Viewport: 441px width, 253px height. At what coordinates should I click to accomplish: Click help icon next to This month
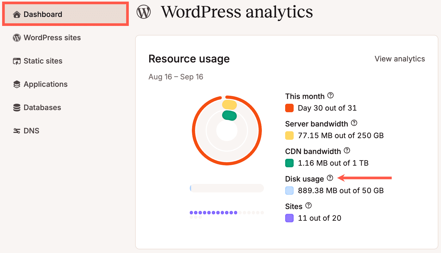pyautogui.click(x=330, y=95)
